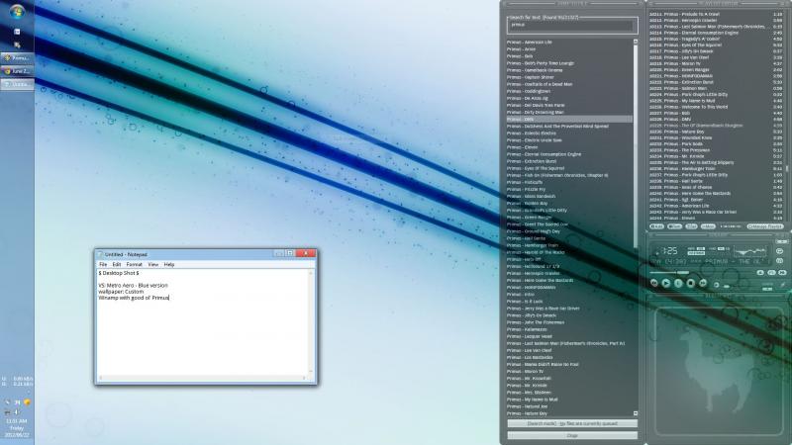
Task: Select 'Primus - Dirty Drowning Man' result
Action: [569, 112]
